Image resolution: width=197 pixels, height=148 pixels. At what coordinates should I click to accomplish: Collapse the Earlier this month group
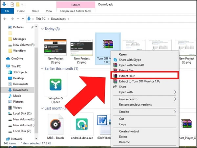(x=42, y=69)
